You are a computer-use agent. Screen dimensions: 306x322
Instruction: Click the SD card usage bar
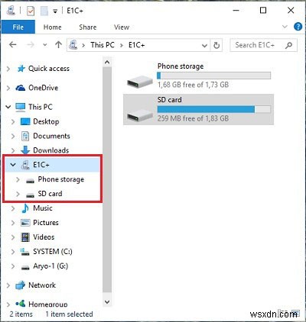(x=213, y=109)
